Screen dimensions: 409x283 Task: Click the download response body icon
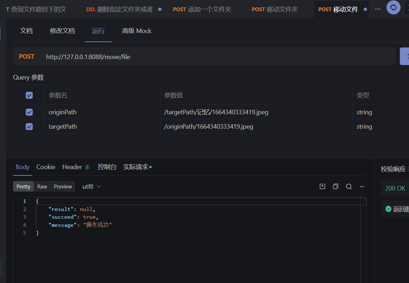pyautogui.click(x=322, y=186)
